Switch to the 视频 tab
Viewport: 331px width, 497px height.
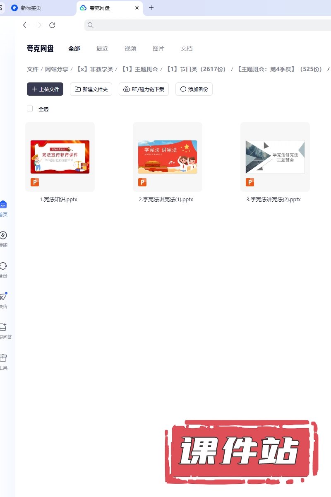click(x=130, y=48)
